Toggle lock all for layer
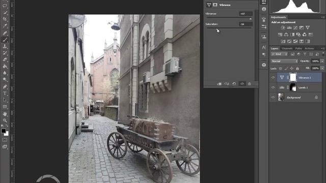 297,68
